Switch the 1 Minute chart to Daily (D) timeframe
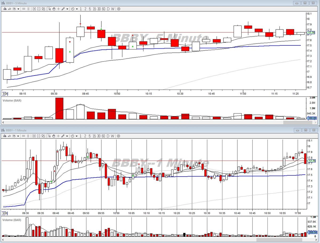This screenshot has width=320, height=243. pyautogui.click(x=108, y=136)
